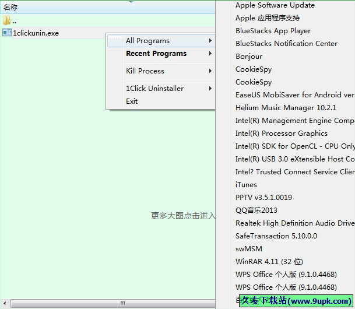Select BlueStacks App Player entry

point(273,31)
